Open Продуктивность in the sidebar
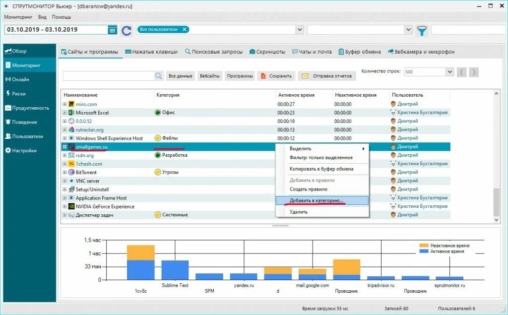Screen dimensions: 508x315 pyautogui.click(x=29, y=108)
